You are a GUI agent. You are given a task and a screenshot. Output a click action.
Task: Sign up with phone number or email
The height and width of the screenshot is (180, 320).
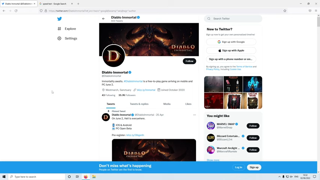[x=231, y=59]
